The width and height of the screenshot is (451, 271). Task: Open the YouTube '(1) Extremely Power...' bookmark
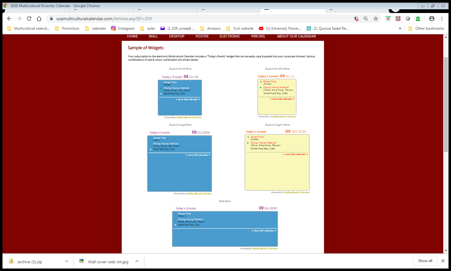point(280,28)
